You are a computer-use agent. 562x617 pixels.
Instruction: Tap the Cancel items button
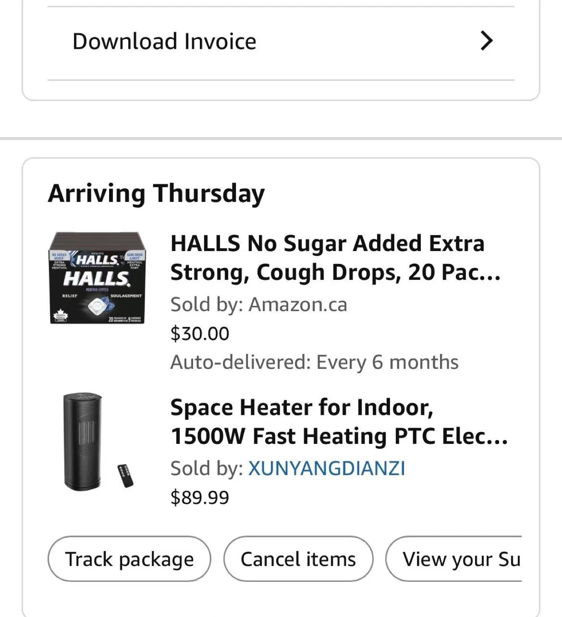298,559
